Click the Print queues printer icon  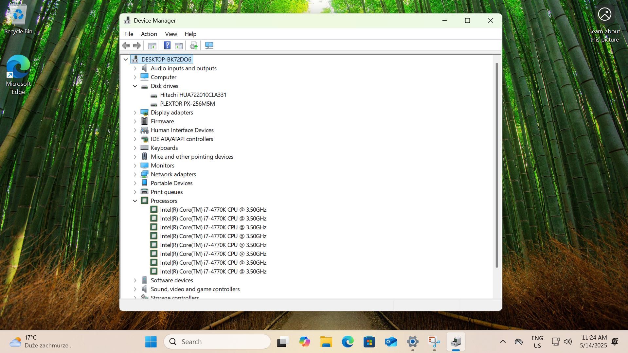(144, 192)
